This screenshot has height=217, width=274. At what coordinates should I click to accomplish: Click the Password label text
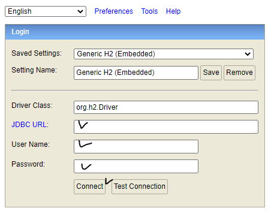tap(28, 164)
